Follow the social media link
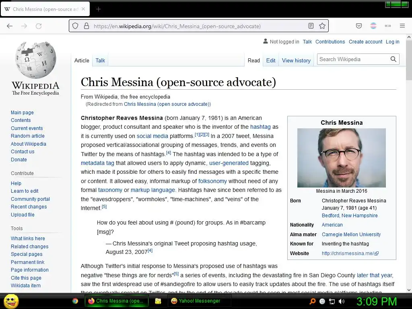 point(152,136)
